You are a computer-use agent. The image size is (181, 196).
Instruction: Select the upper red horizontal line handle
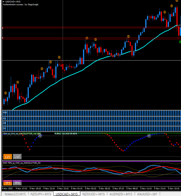click(3, 28)
